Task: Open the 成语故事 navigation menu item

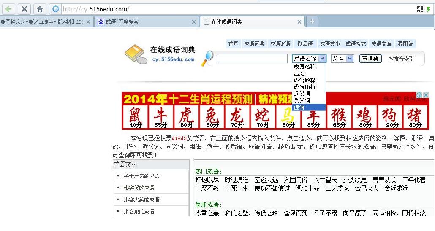Action: (330, 43)
